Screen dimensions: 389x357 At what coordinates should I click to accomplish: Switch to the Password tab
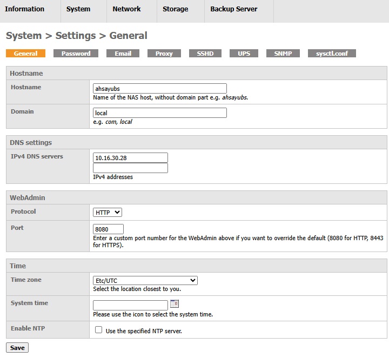click(76, 54)
